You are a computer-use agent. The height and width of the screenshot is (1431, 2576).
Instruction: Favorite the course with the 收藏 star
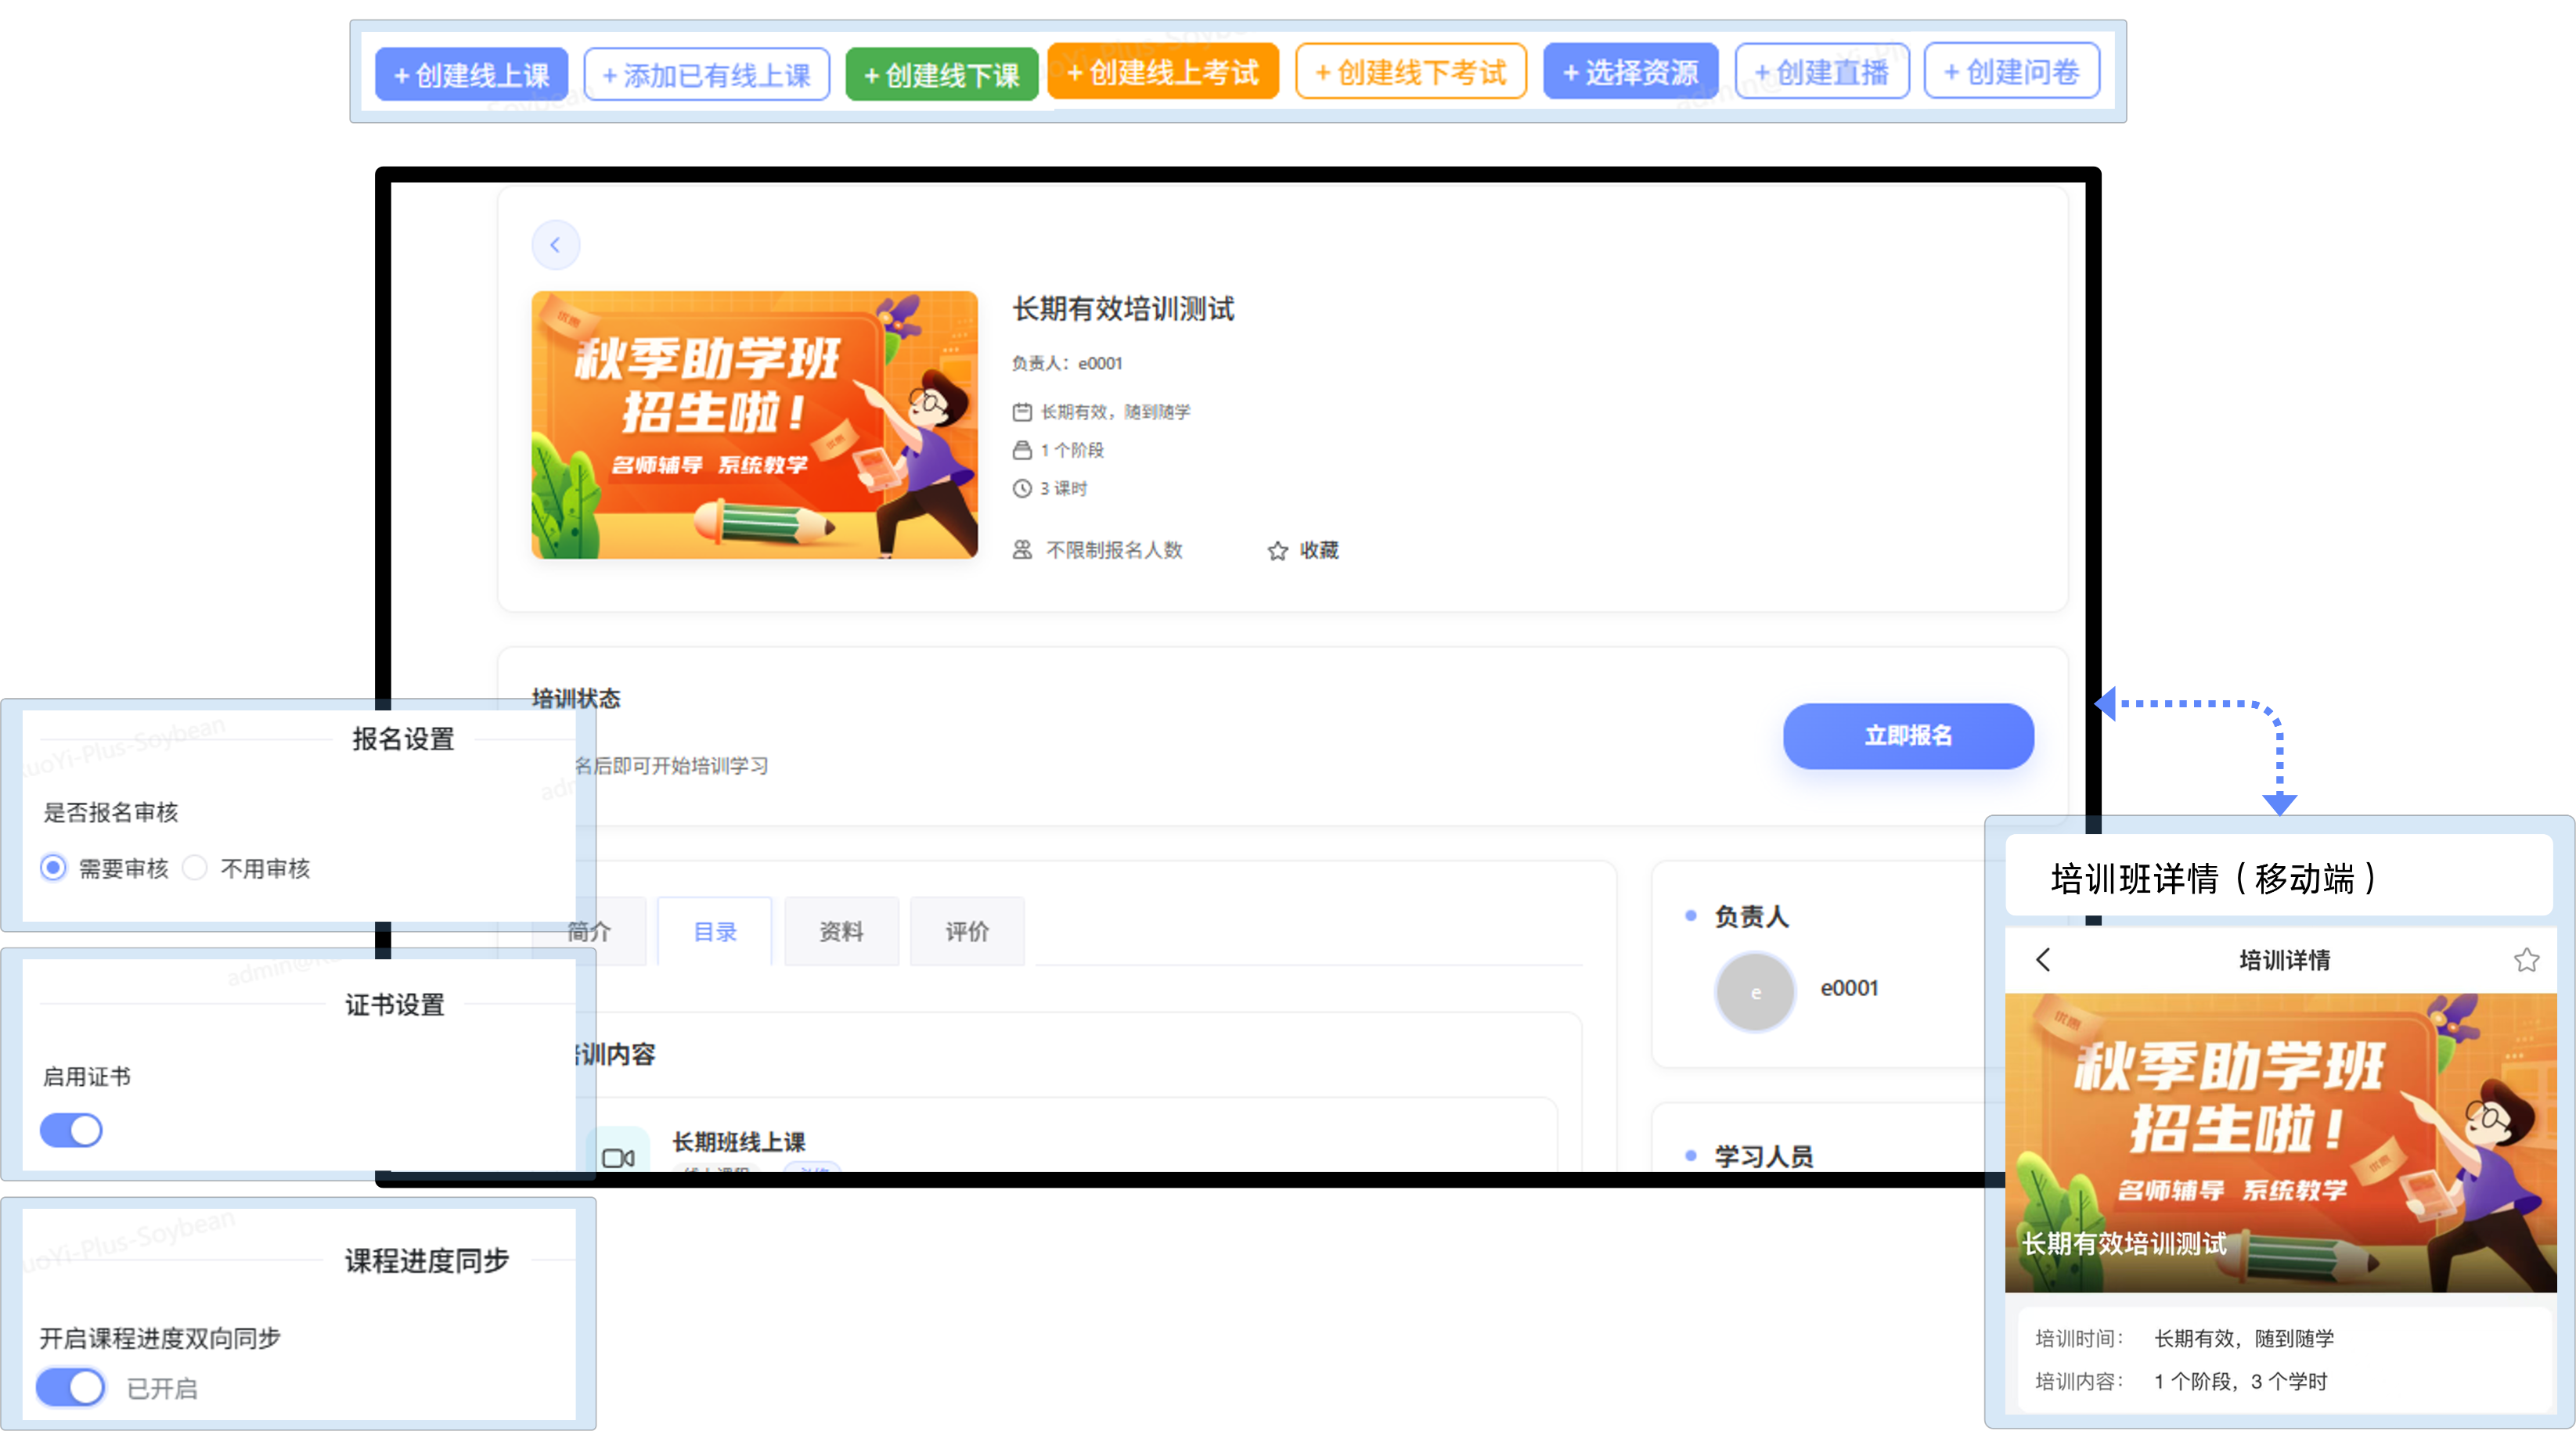[x=1302, y=551]
